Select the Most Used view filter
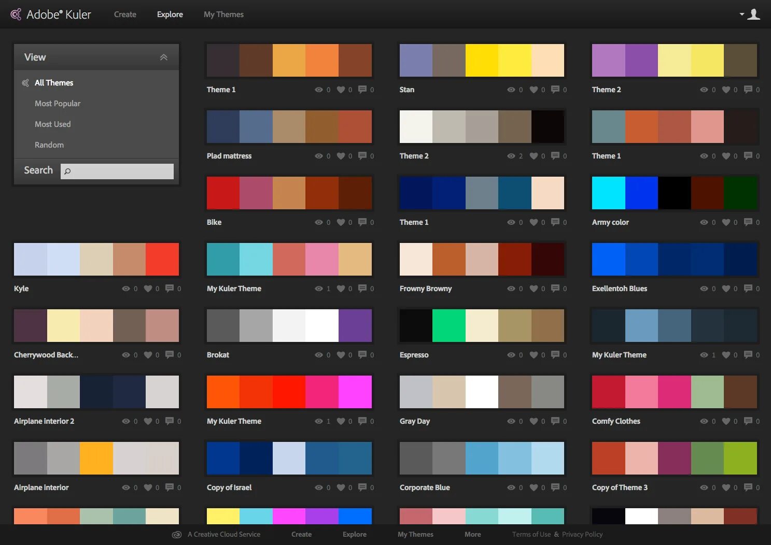The width and height of the screenshot is (771, 545). coord(52,124)
